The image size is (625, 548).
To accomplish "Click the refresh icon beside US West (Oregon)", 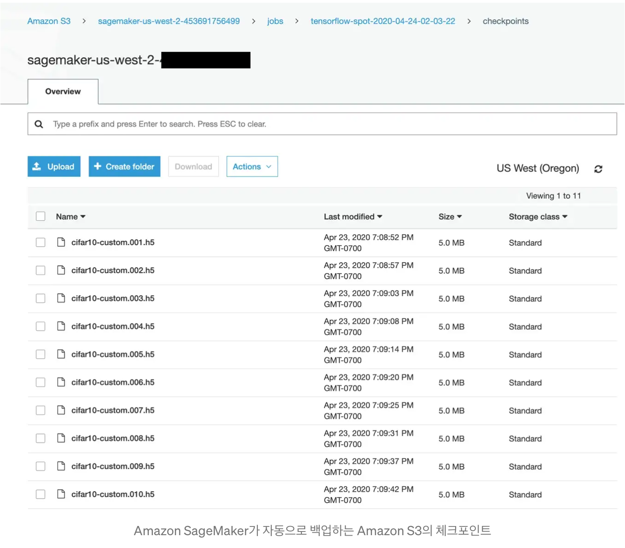I will click(598, 169).
